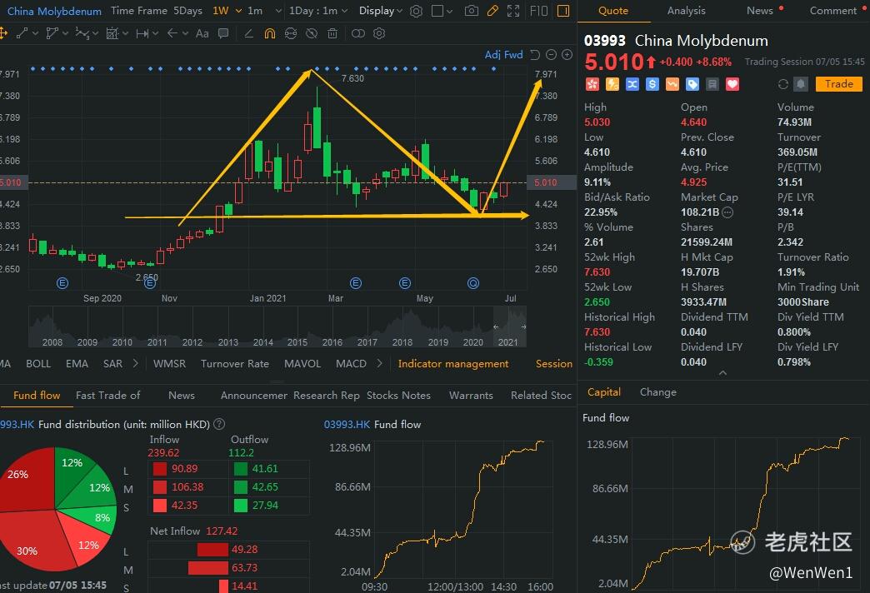Toggle hide all drawings eye icon

312,34
